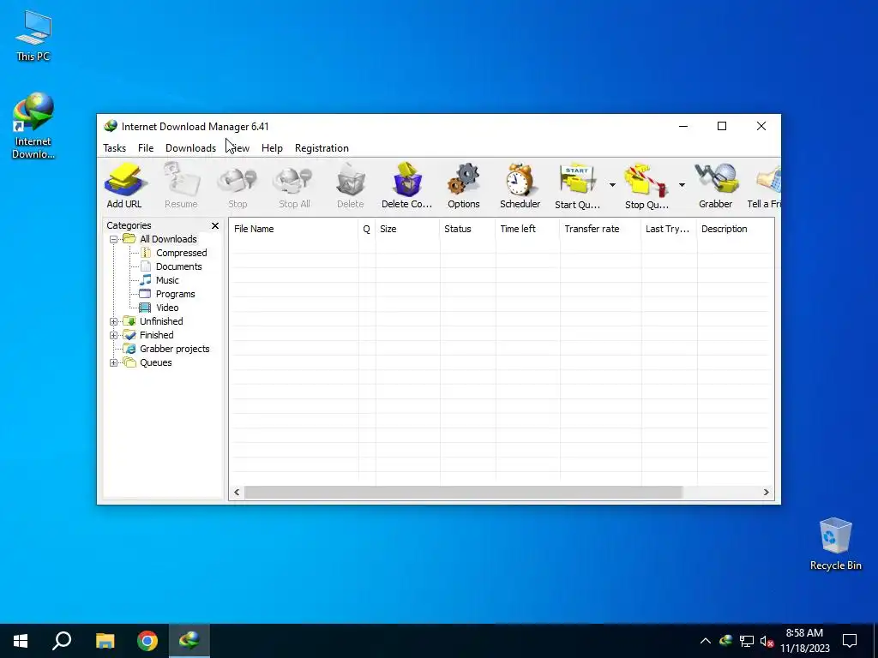The width and height of the screenshot is (878, 658).
Task: Click the Resume toolbar icon
Action: point(182,180)
